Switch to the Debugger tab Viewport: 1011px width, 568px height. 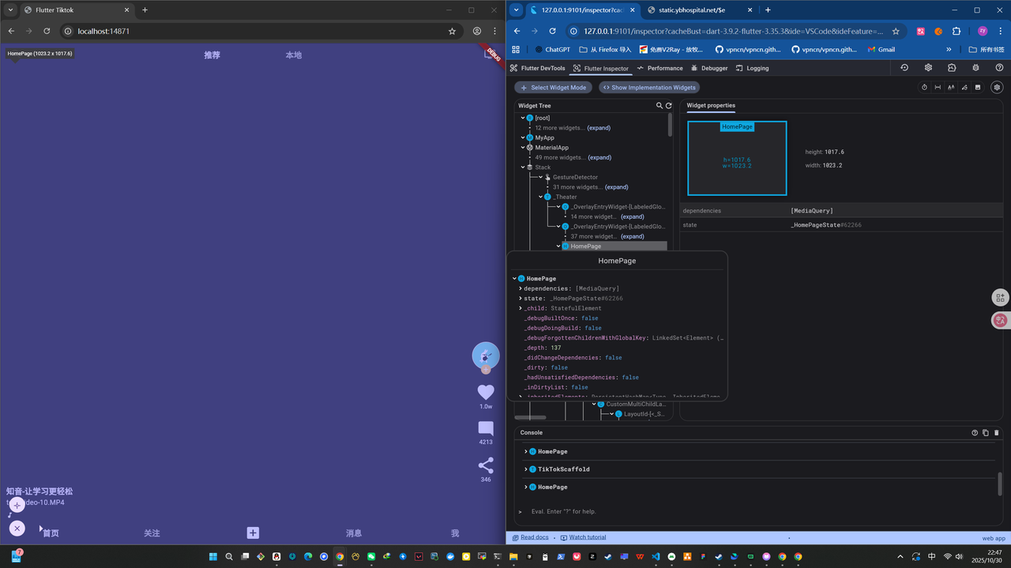coord(709,68)
